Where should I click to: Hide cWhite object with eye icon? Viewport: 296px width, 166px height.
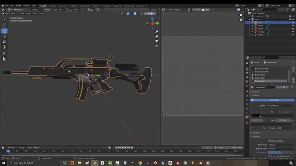[x=293, y=35]
